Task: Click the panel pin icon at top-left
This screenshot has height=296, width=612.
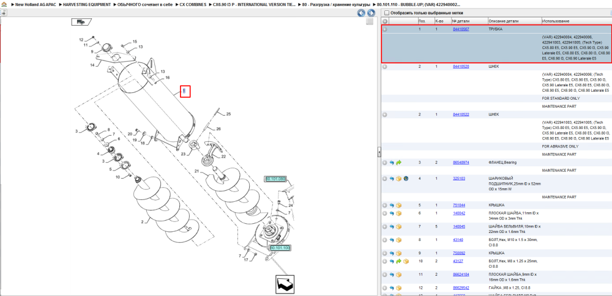Action: 2,13
